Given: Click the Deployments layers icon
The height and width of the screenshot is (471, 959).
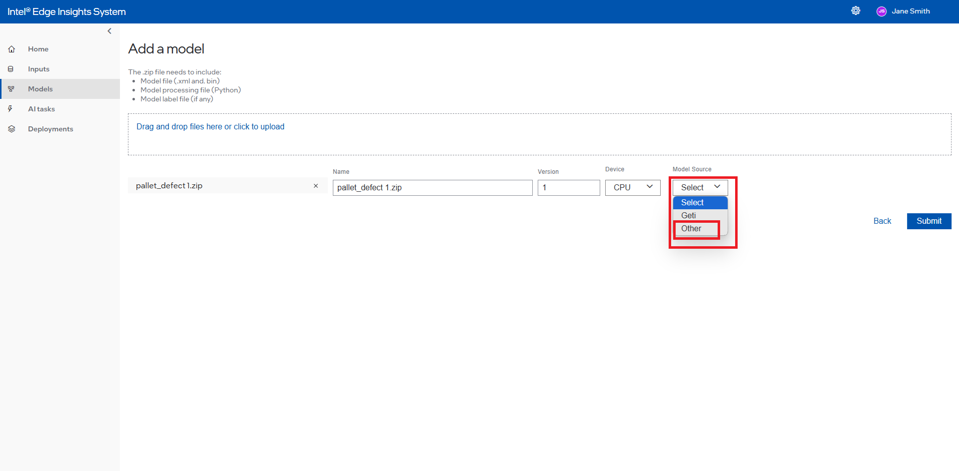Looking at the screenshot, I should [11, 129].
